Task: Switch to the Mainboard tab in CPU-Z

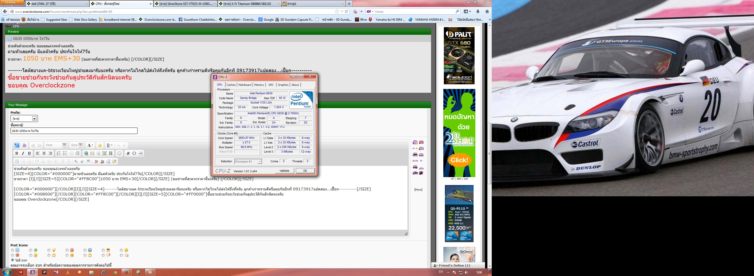Action: [x=245, y=85]
